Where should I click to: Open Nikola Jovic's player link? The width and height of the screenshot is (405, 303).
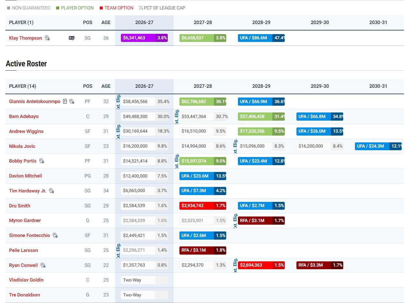(22, 146)
